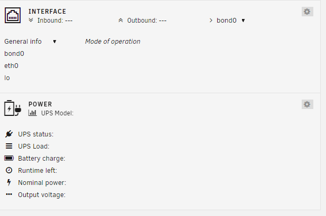Click the UPS Model bar chart icon

tap(32, 113)
